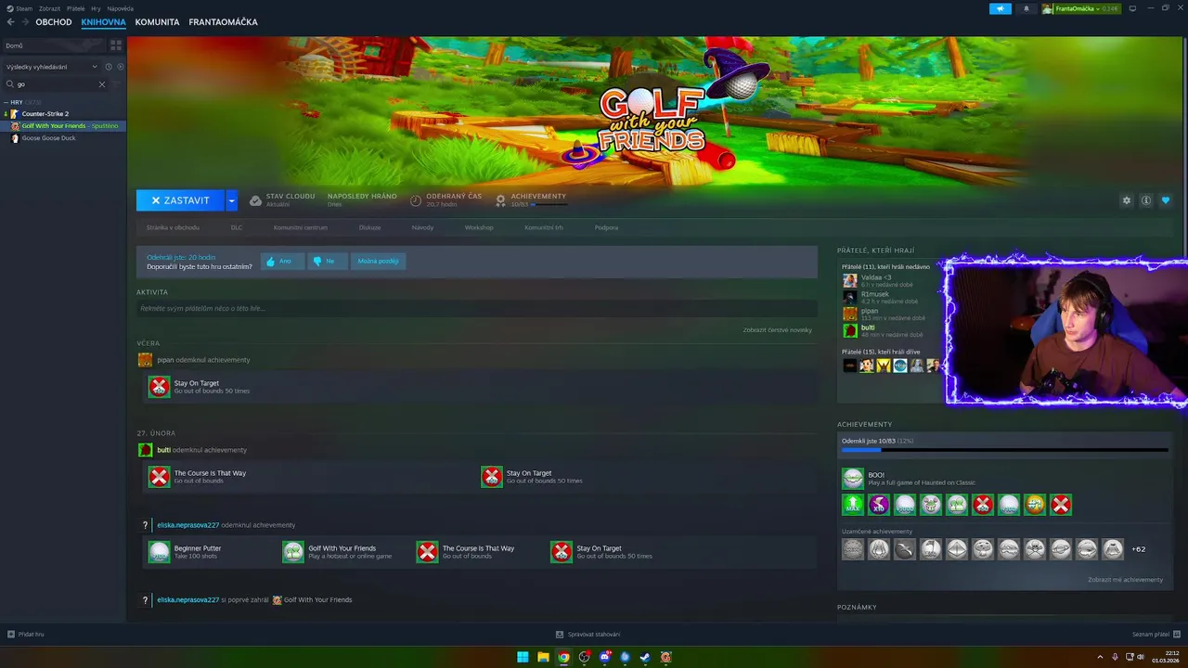The width and height of the screenshot is (1188, 668).
Task: Go back with the left arrow
Action: (10, 22)
